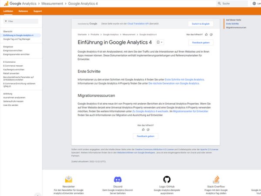Click the Stack Overflow logo icon

[x=216, y=179]
